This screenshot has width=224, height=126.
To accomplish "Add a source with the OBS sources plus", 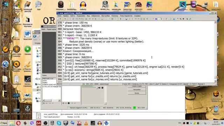I will tap(63, 103).
